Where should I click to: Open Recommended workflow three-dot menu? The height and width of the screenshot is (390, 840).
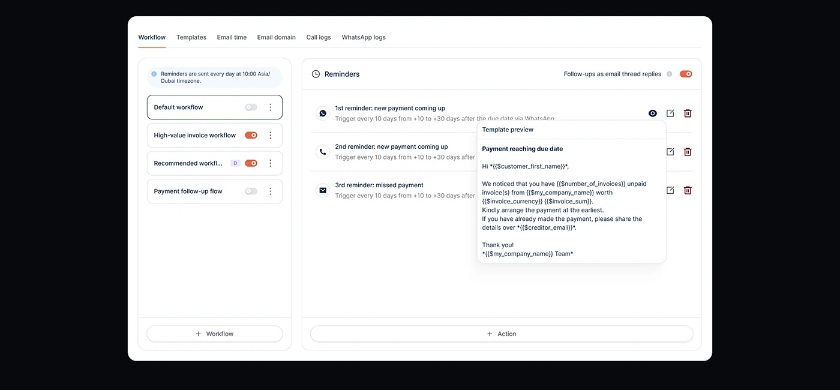click(x=271, y=163)
